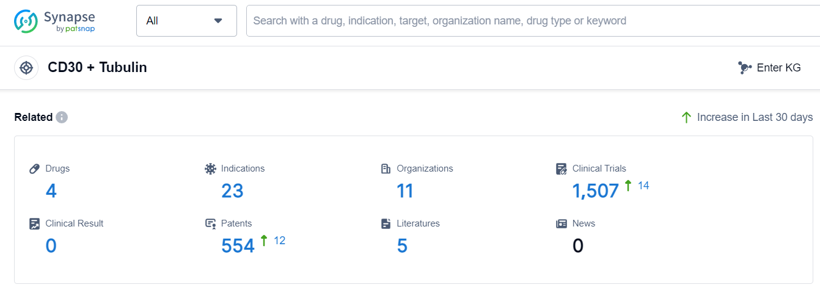Screen dimensions: 820x290
Task: Click the target icon beside CD30 + Tubulin
Action: 26,68
